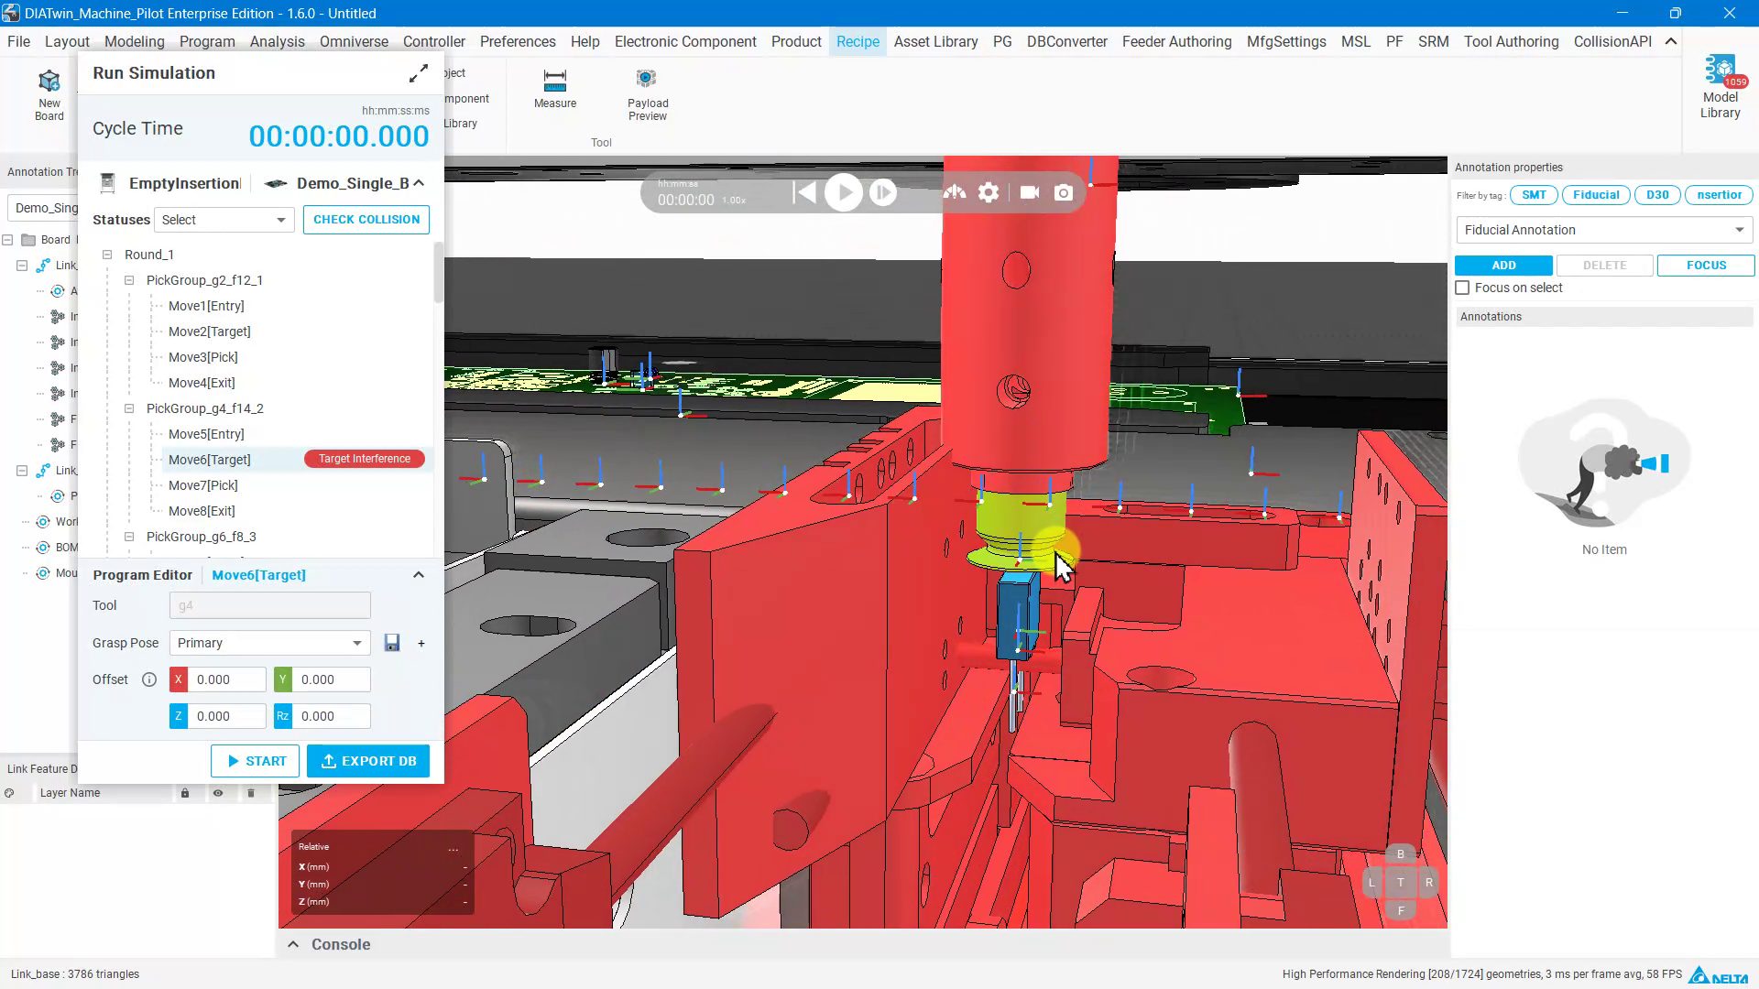Collapse the Round_1 tree node

107,255
